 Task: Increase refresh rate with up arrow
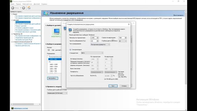pos(98,40)
